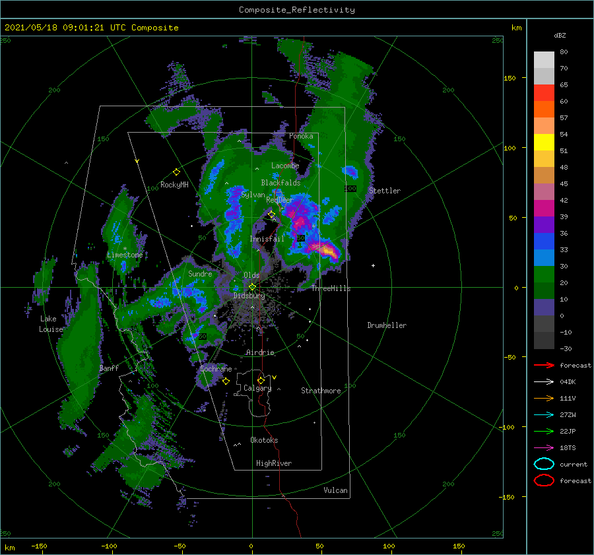Click the current text label in legend
Viewport: 594px width, 555px height.
[574, 464]
